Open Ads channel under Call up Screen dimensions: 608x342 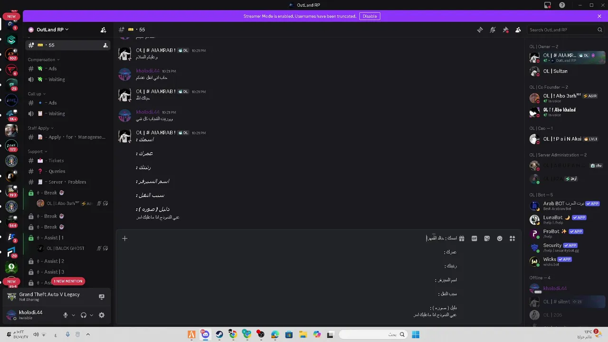tap(68, 103)
